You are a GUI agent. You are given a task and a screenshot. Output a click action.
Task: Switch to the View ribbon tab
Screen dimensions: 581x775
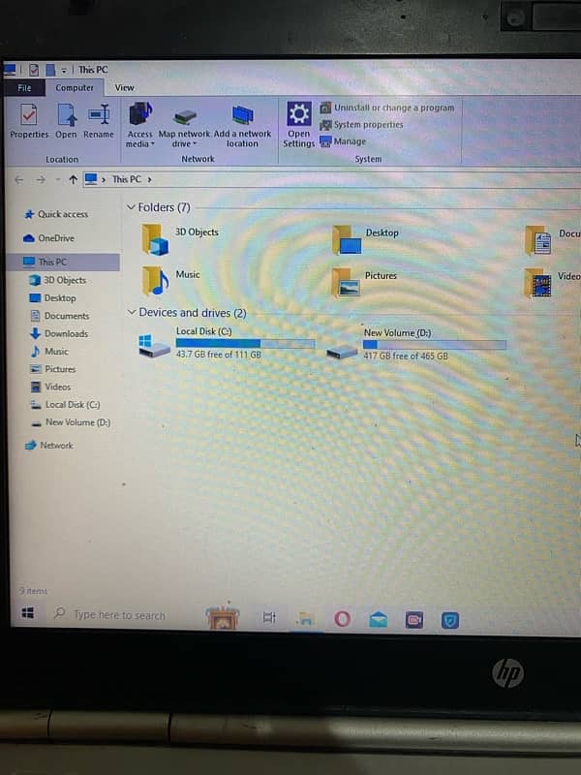pyautogui.click(x=124, y=88)
